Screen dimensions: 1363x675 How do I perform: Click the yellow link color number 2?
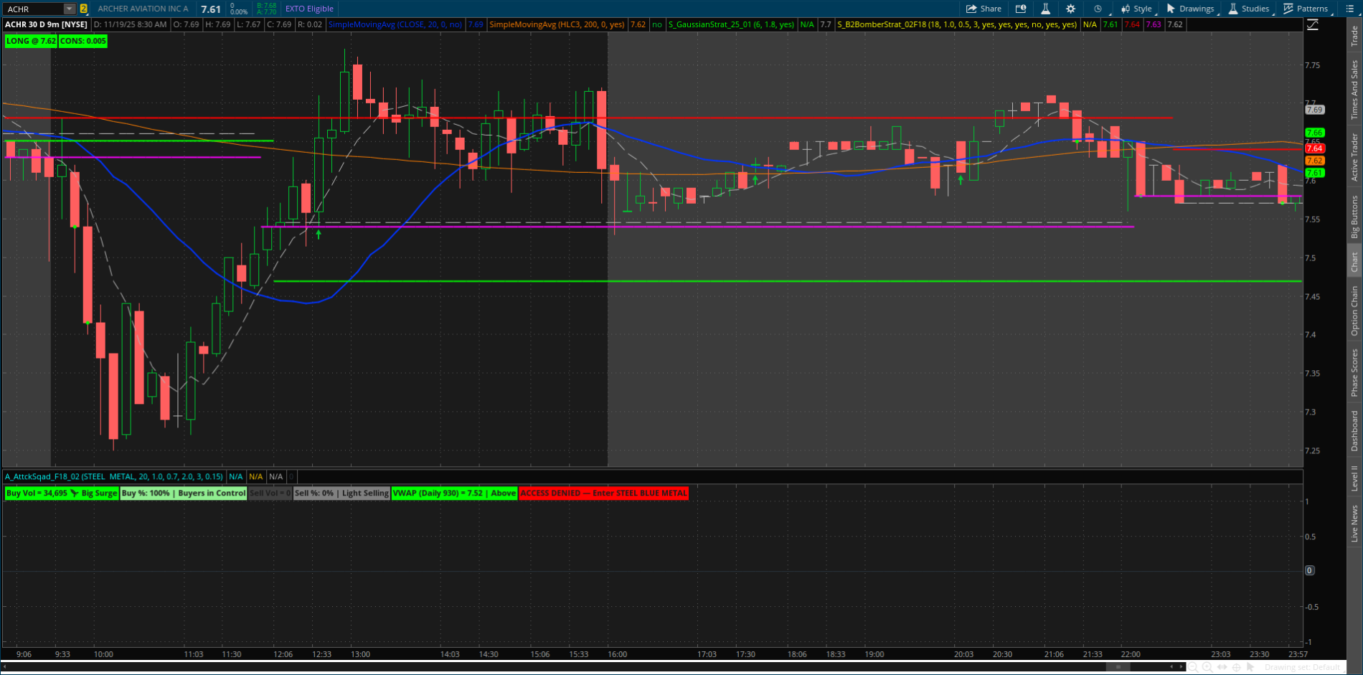[84, 9]
